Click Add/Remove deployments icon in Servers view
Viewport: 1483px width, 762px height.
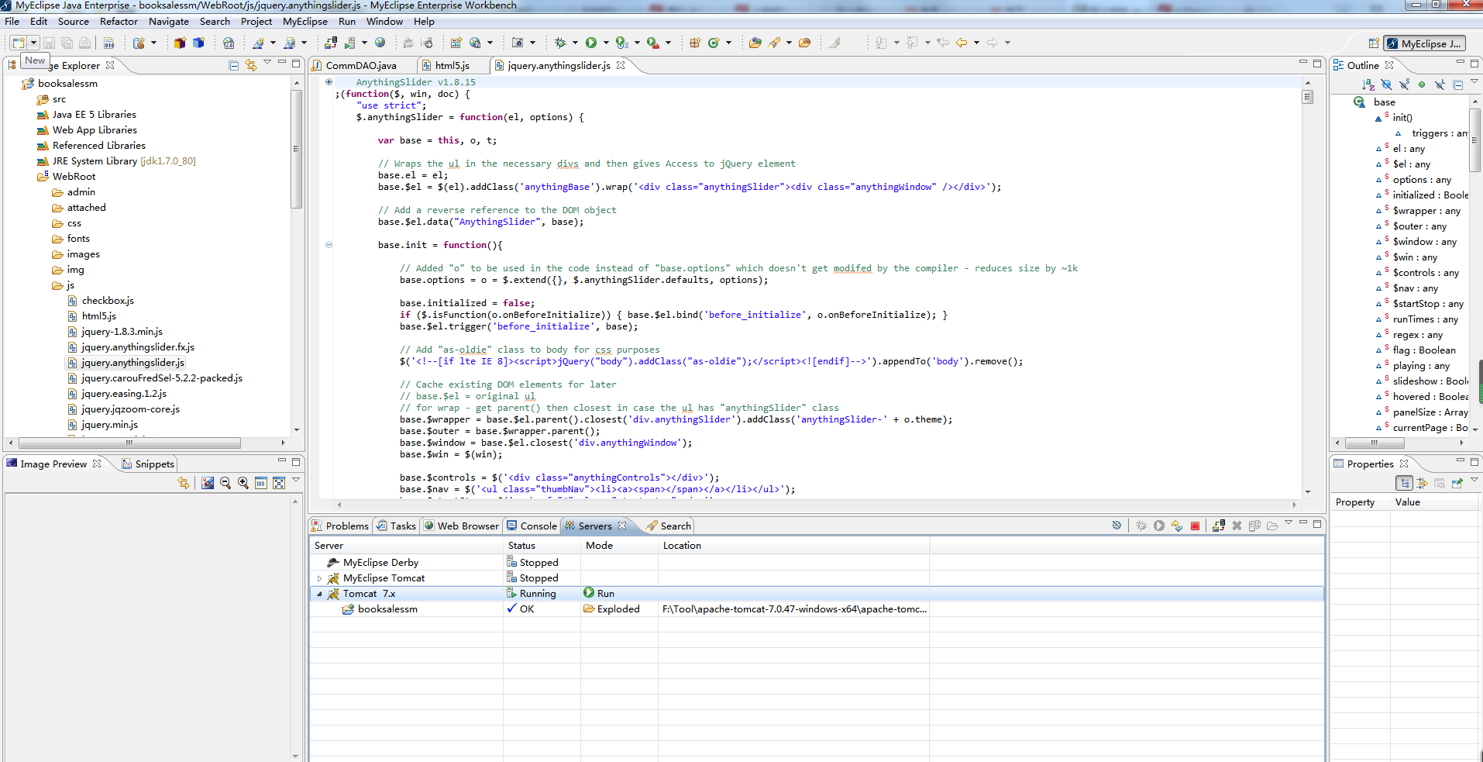click(x=1219, y=526)
